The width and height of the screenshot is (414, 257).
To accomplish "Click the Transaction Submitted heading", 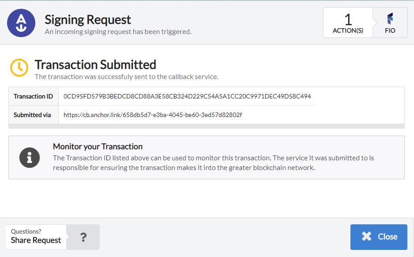I will point(95,64).
